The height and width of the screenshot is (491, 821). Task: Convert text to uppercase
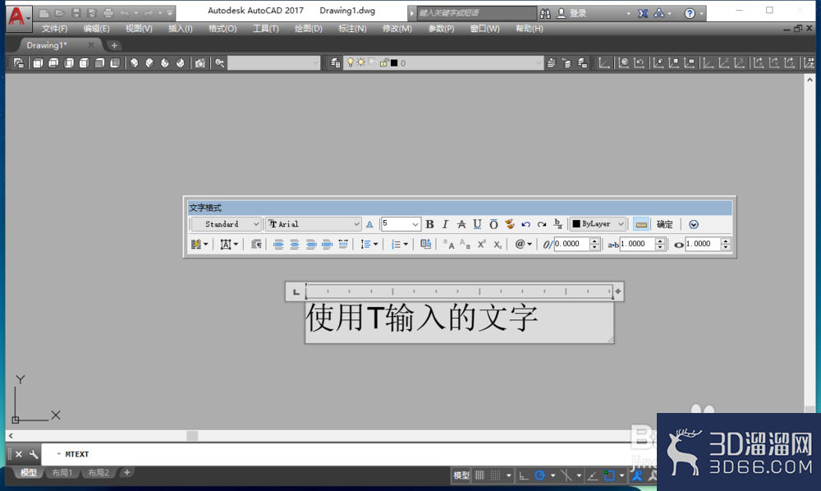coord(449,244)
